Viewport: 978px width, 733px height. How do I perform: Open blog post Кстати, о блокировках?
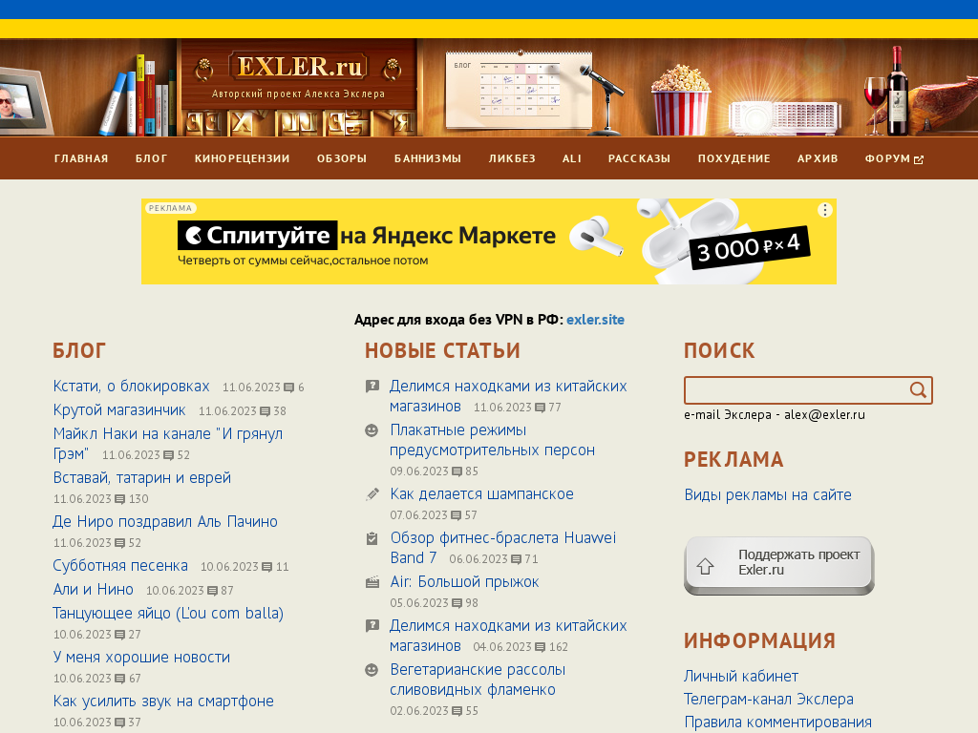131,387
